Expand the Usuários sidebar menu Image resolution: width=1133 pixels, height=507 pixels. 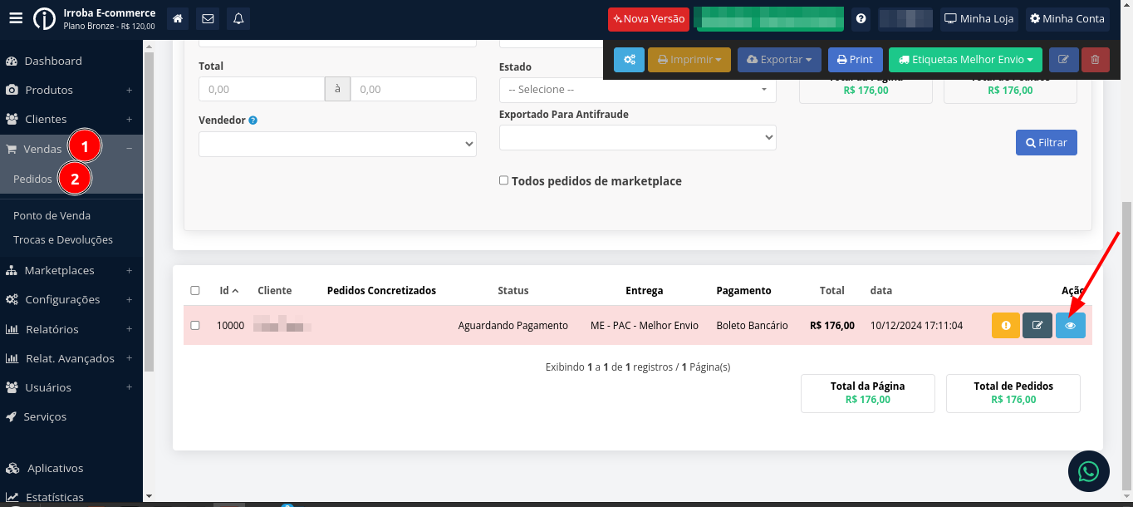tap(71, 387)
